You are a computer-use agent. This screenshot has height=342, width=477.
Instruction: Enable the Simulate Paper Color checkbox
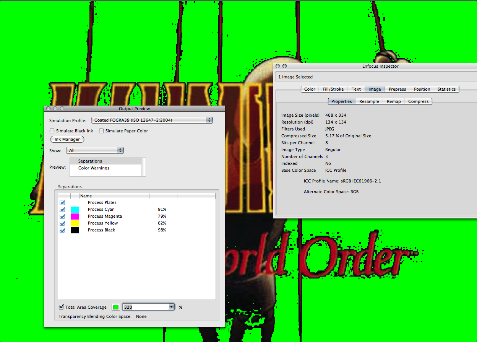pyautogui.click(x=102, y=131)
